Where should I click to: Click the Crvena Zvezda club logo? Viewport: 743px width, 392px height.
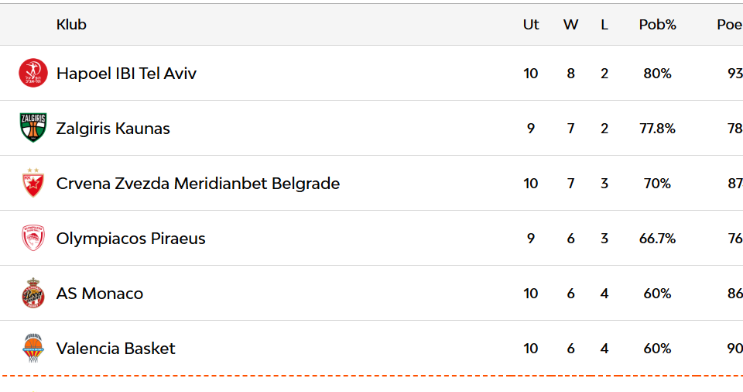(33, 183)
